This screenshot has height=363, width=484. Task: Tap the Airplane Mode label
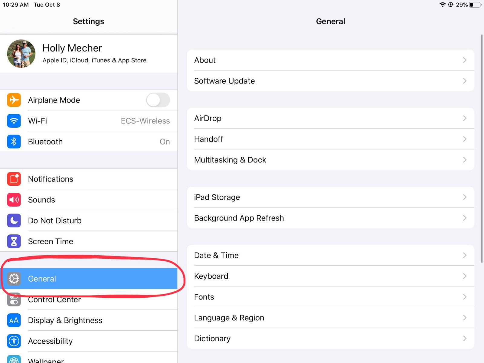pyautogui.click(x=54, y=100)
